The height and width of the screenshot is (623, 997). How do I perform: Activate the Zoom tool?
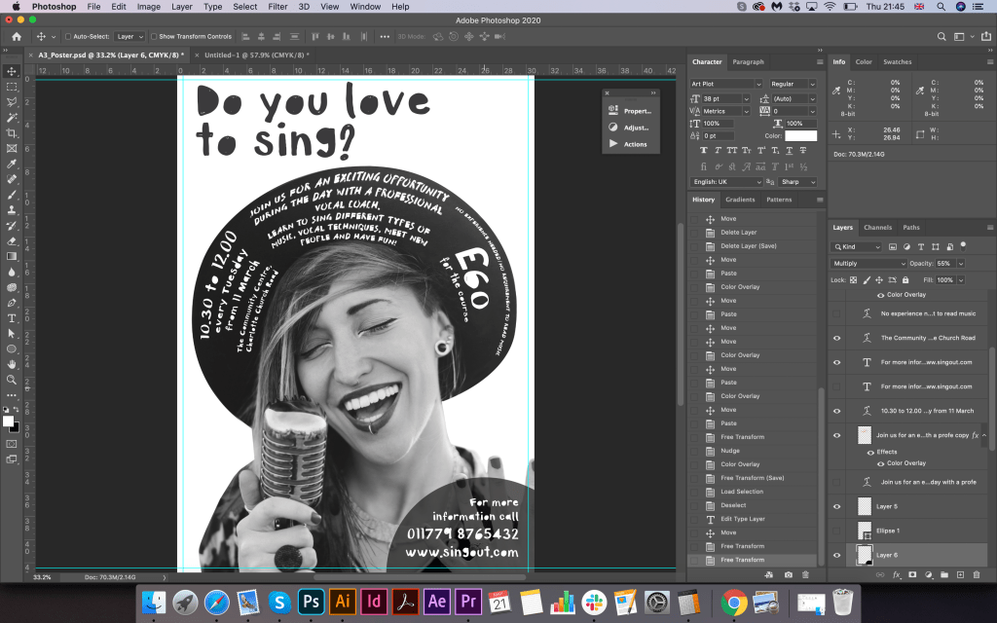coord(12,380)
